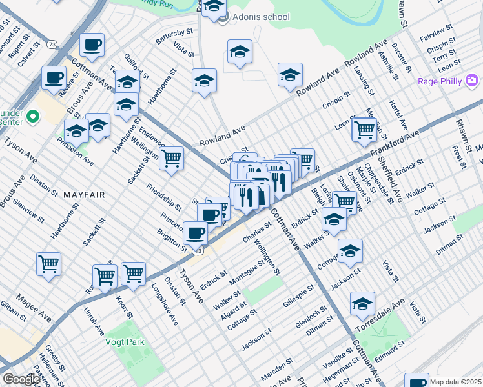Image resolution: width=483 pixels, height=387 pixels.
Task: Select the restaurant marker with fork and knife right
Action: [280, 183]
